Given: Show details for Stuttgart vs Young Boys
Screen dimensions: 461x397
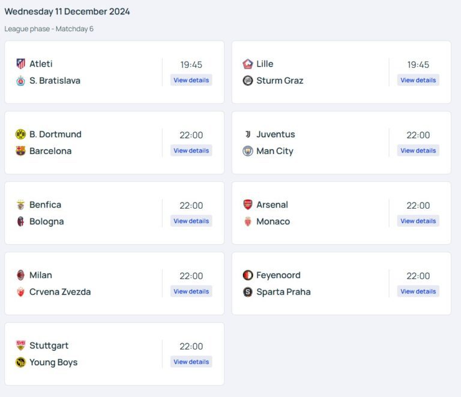Looking at the screenshot, I should coord(191,362).
